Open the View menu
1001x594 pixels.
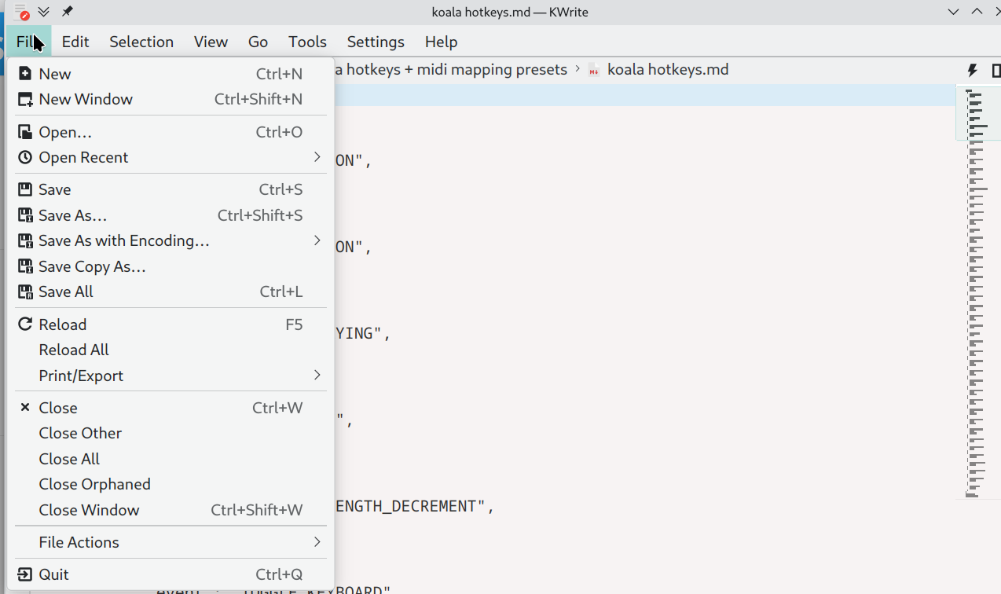[x=211, y=42]
